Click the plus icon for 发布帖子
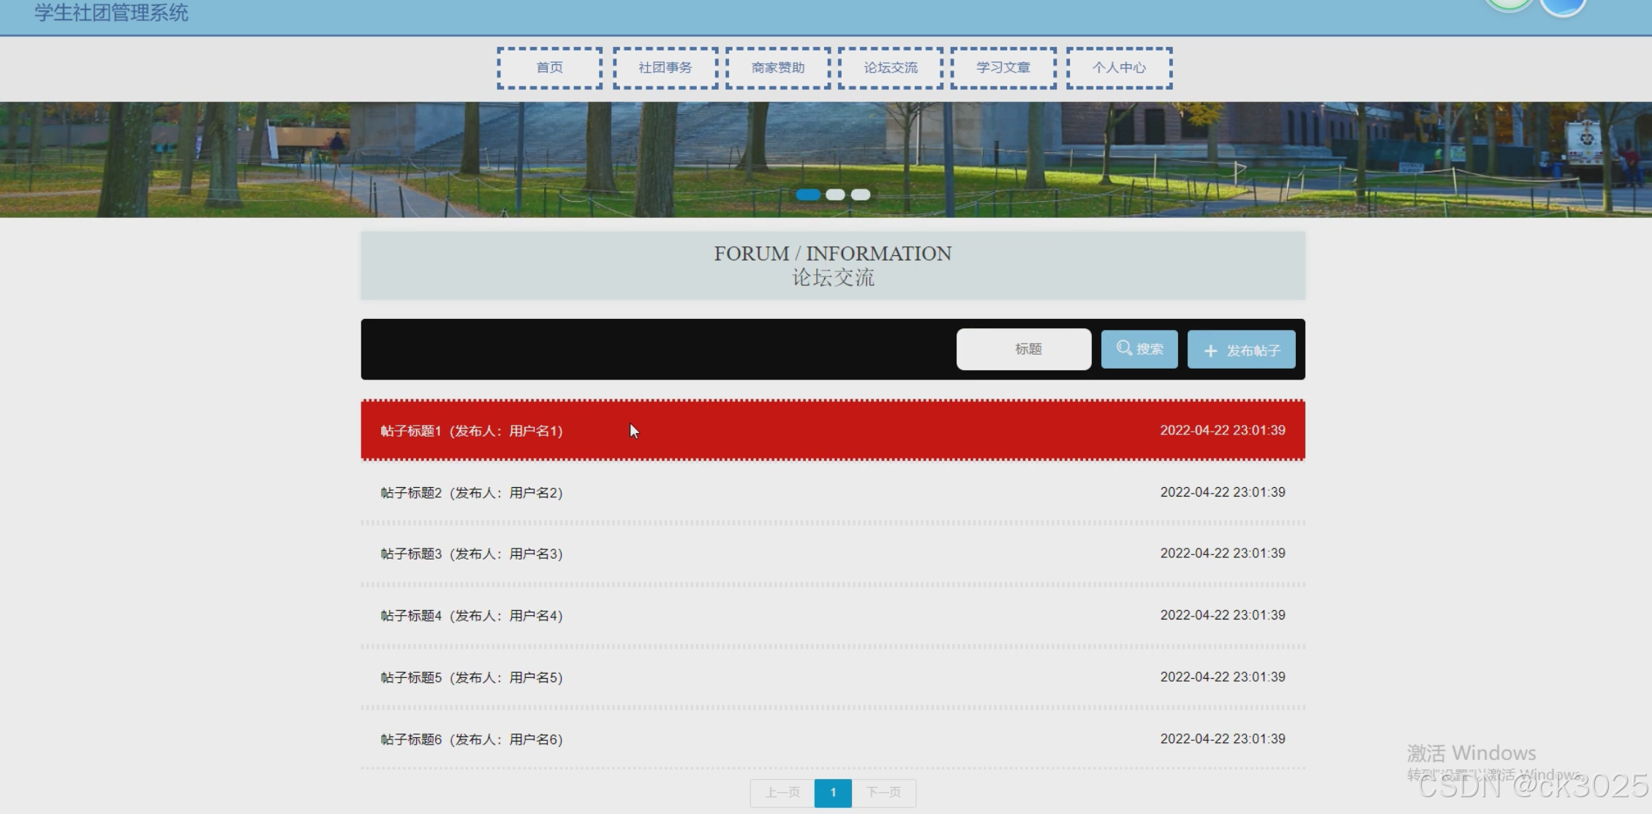1652x814 pixels. pyautogui.click(x=1210, y=351)
